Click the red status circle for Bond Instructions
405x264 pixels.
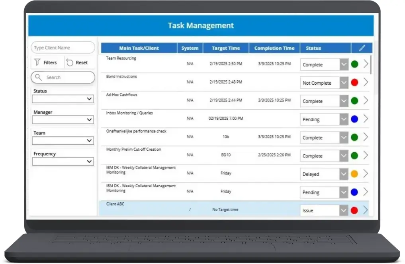pyautogui.click(x=354, y=83)
